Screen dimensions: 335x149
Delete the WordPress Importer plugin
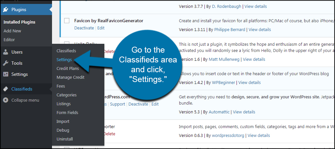[110, 134]
